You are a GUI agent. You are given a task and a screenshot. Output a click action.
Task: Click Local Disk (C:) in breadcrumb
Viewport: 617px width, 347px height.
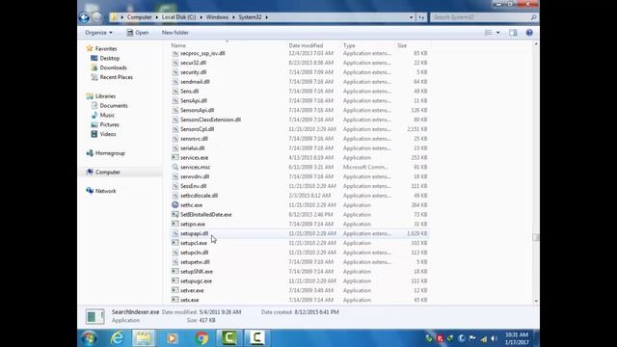click(x=178, y=17)
